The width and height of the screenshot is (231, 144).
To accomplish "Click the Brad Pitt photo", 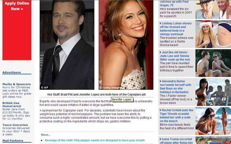I will (67, 45).
